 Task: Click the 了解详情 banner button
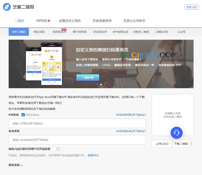[88, 78]
